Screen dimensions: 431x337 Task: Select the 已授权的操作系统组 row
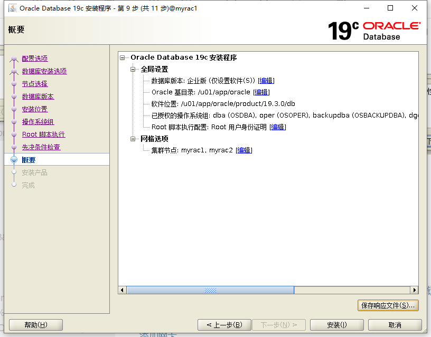pyautogui.click(x=285, y=115)
